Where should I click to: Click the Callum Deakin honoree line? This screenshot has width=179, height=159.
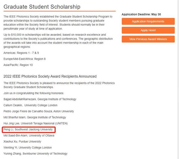[30, 105]
